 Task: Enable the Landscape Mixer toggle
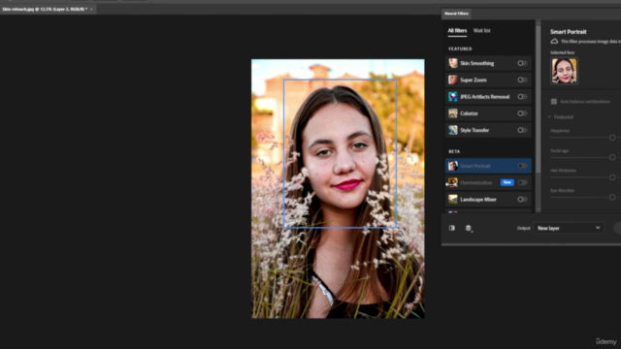point(522,199)
